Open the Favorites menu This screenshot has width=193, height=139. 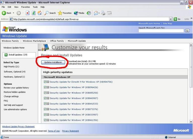25,7
